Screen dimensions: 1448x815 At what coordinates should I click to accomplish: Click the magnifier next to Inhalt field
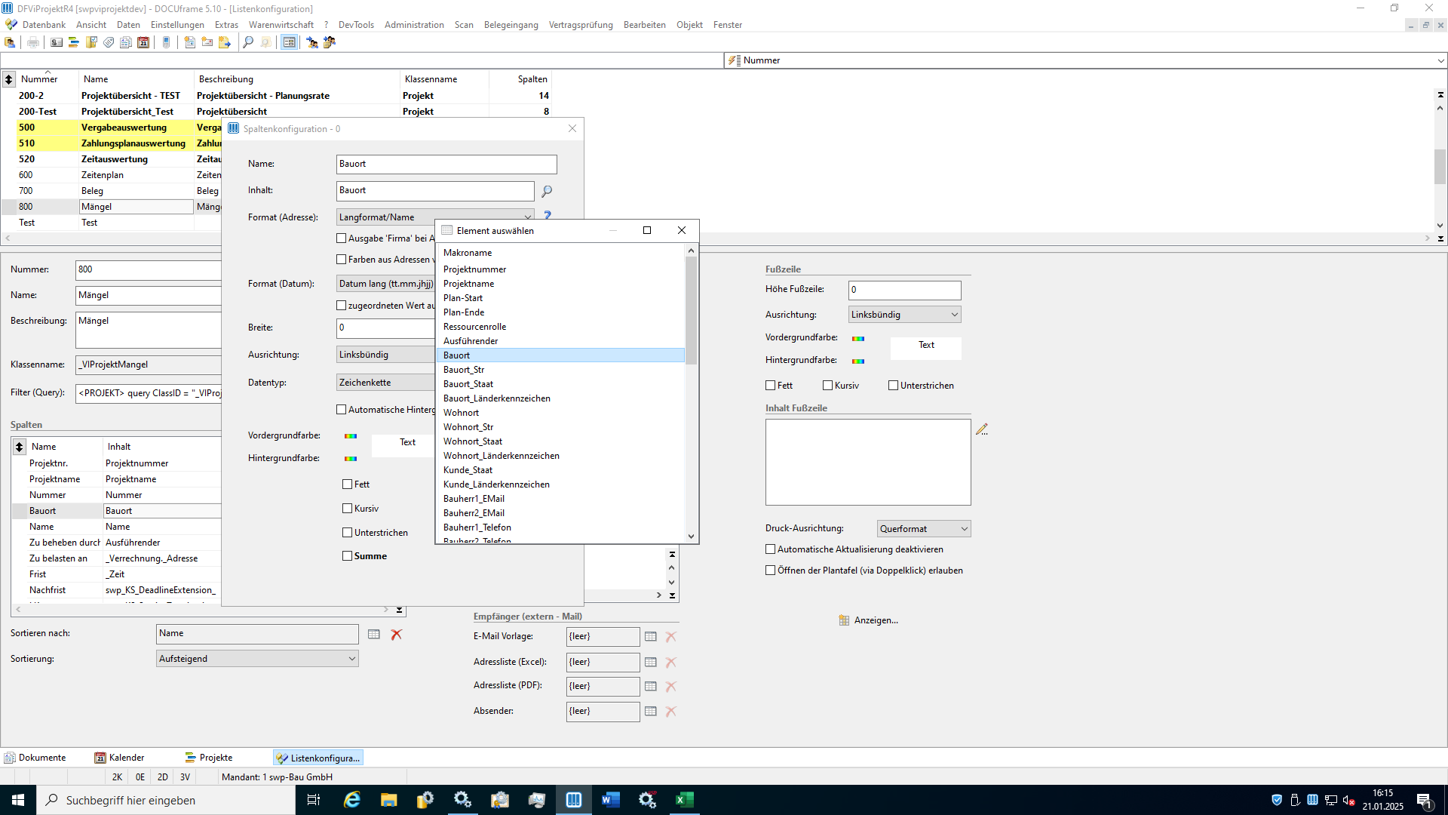click(547, 192)
